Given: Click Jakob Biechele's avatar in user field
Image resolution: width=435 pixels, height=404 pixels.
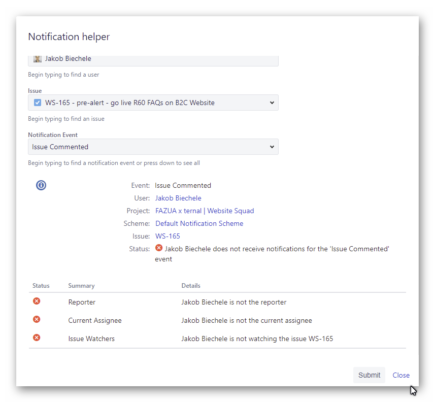Looking at the screenshot, I should pyautogui.click(x=38, y=58).
